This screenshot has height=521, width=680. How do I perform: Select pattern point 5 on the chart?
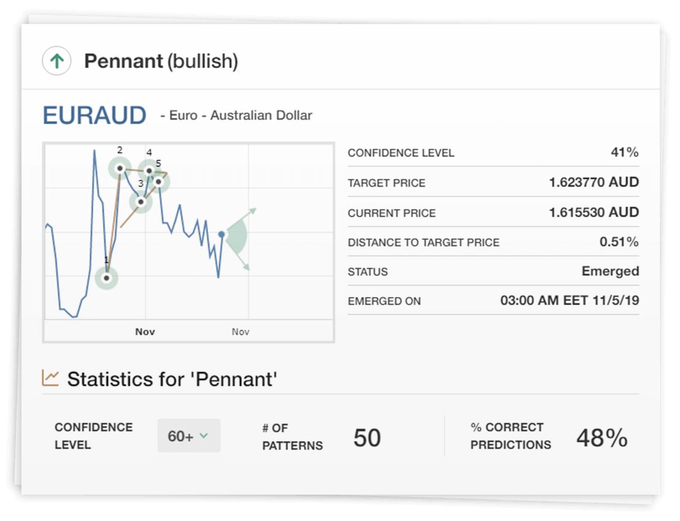pos(158,181)
